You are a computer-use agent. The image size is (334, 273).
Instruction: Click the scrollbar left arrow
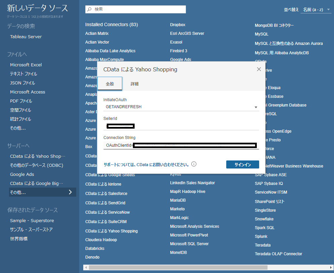click(86, 267)
